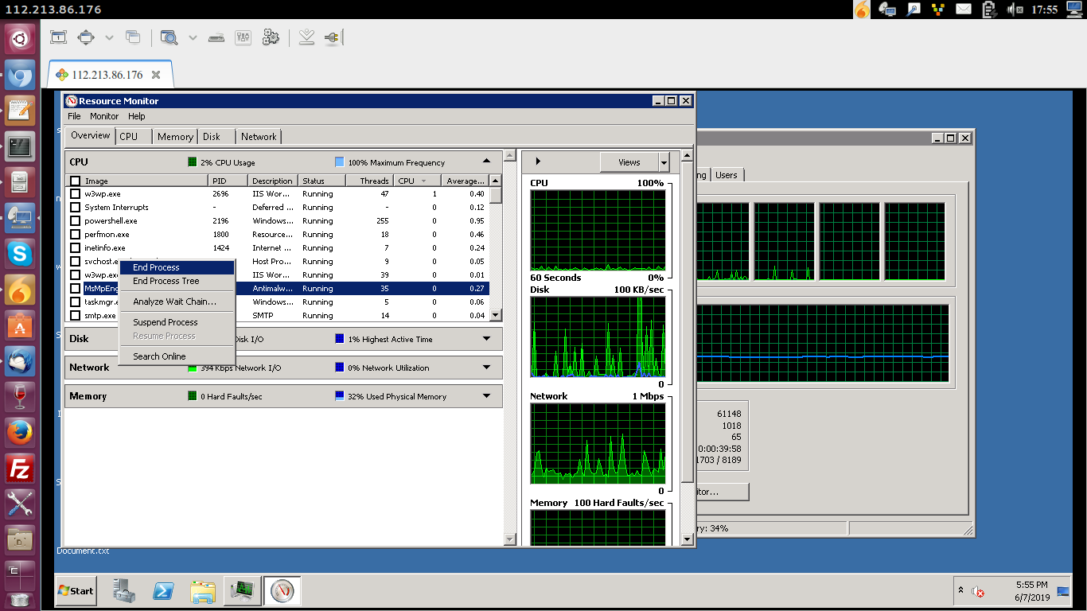Collapse the graphs pane arrow
The image size is (1087, 611).
538,162
